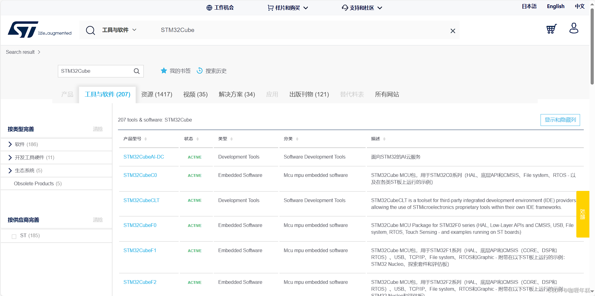Sort by 产品型号 column arrows
This screenshot has width=595, height=296.
tap(146, 139)
